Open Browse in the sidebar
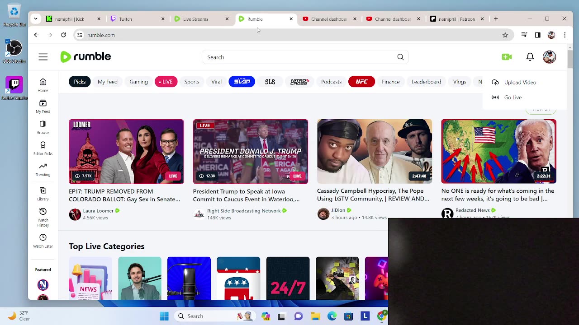Viewport: 579px width, 325px height. (43, 127)
